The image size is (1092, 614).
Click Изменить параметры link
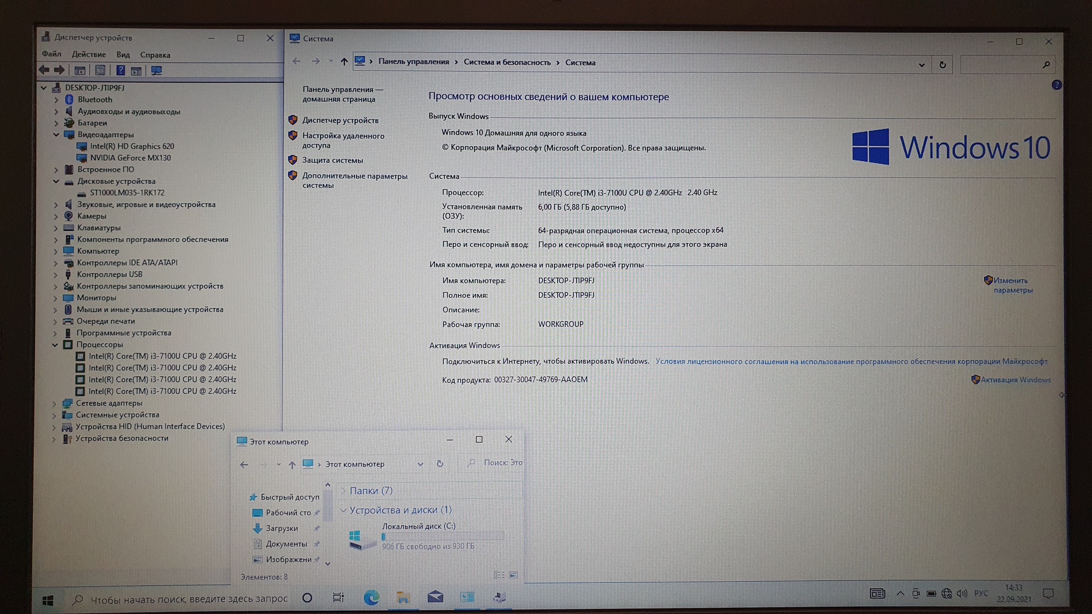click(x=1011, y=285)
